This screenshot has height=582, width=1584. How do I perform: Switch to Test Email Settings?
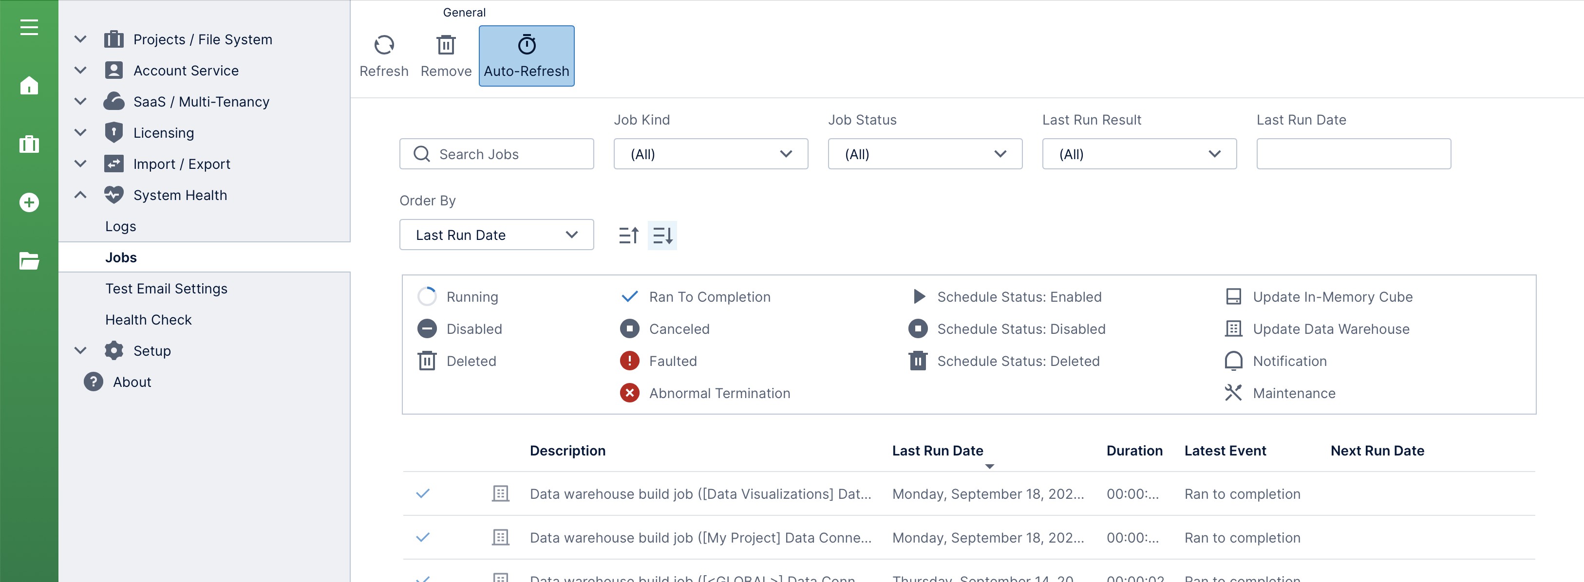click(167, 288)
